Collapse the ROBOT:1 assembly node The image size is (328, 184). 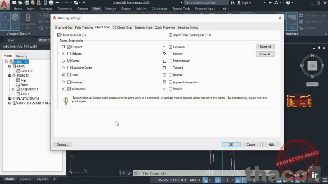[x=10, y=75]
